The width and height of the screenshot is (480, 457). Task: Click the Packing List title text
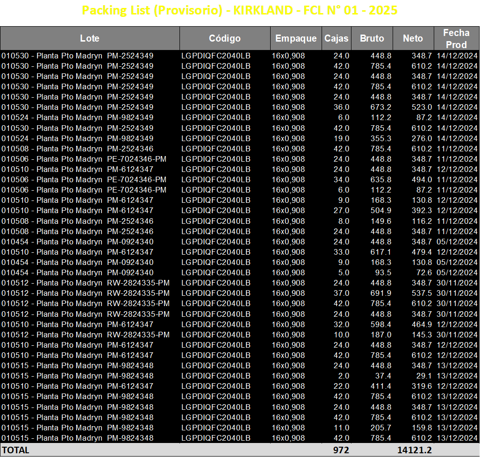(x=240, y=10)
